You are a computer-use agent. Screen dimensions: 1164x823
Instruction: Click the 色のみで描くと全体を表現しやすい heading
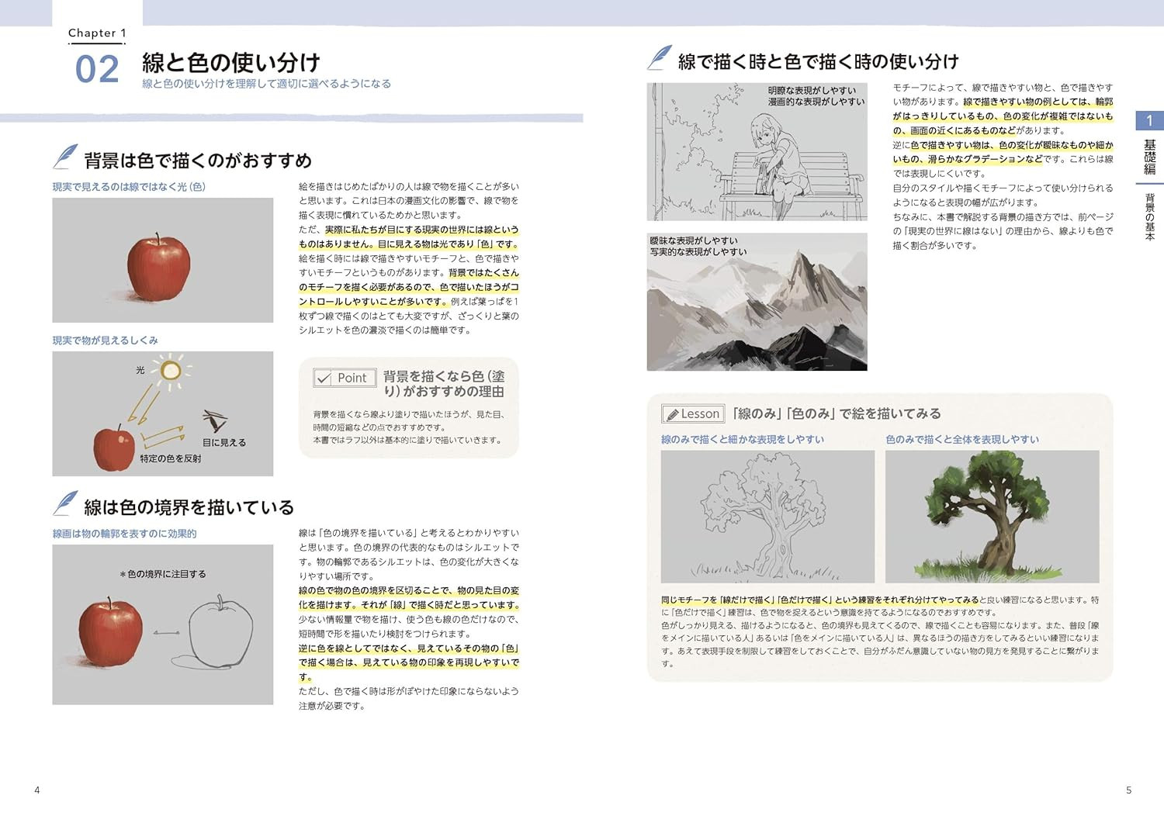click(x=962, y=438)
